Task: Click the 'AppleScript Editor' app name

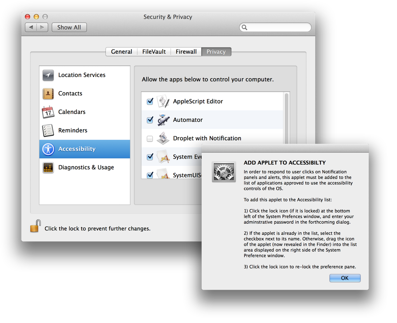Action: (x=198, y=102)
